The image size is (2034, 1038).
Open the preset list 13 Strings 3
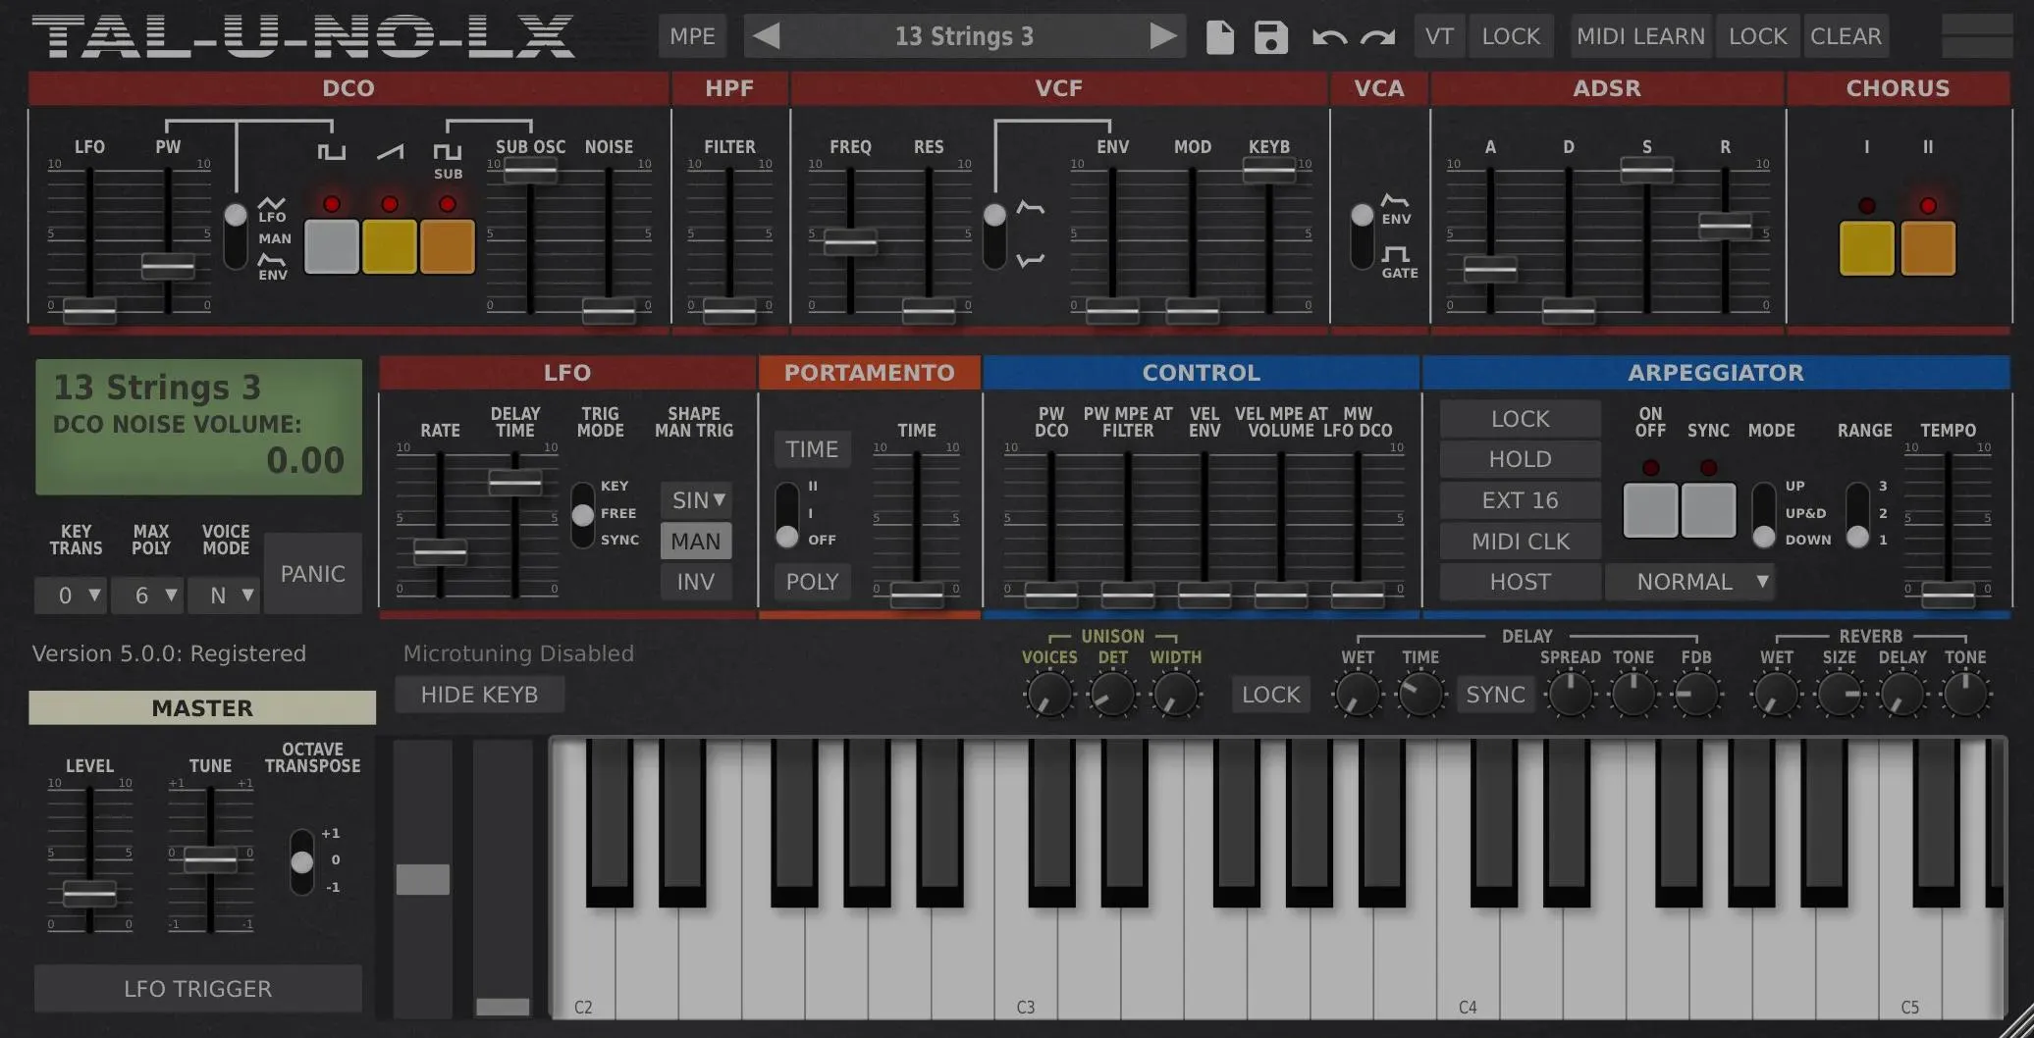[964, 36]
